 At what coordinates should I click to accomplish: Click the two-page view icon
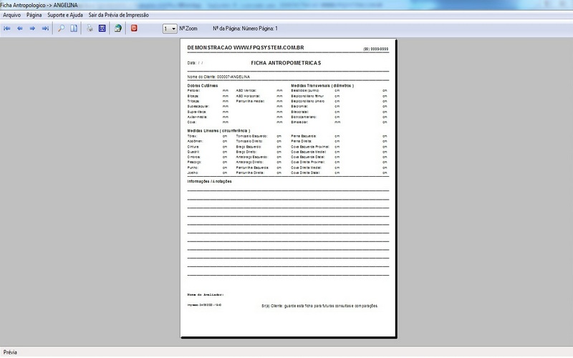(74, 29)
